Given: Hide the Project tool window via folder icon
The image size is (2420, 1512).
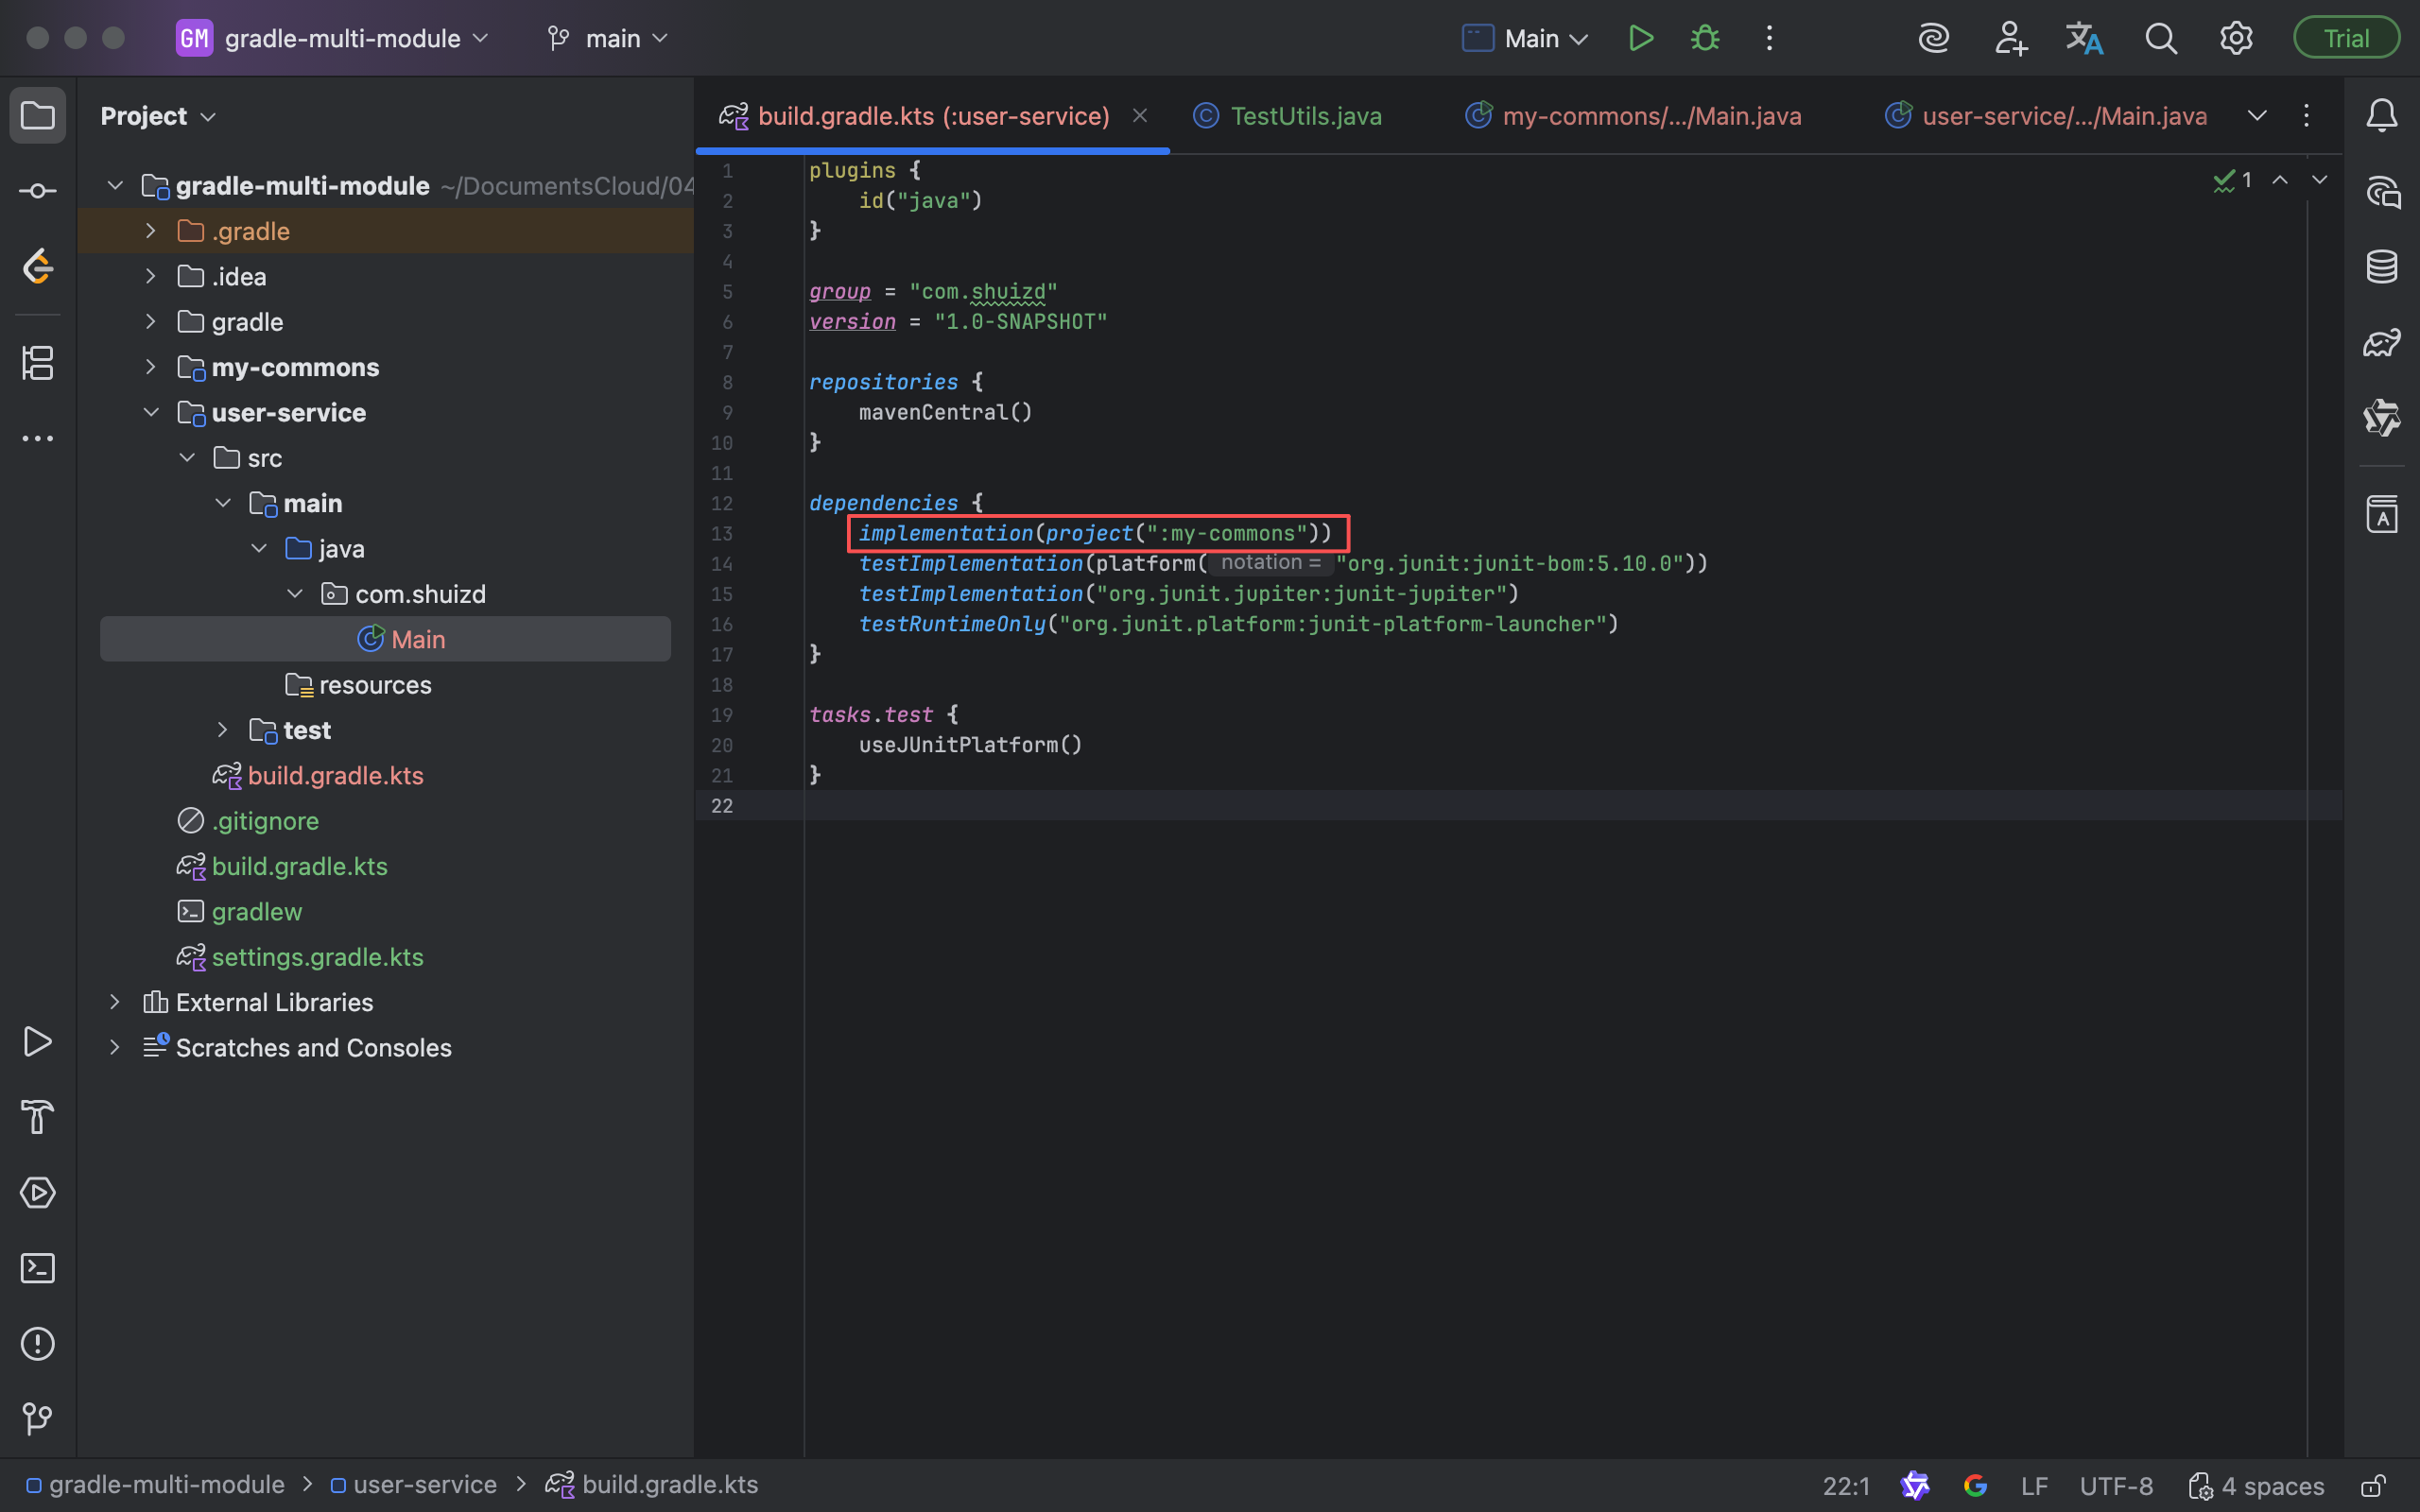Looking at the screenshot, I should tap(37, 116).
